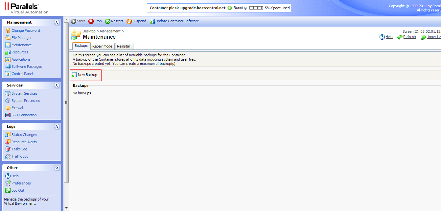This screenshot has width=441, height=211.
Task: Click the Upper Level icon
Action: 423,37
